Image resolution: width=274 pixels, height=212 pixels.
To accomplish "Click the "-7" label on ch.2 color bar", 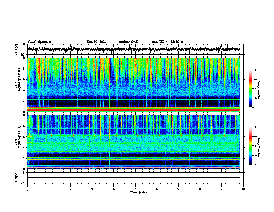I will click(x=255, y=165).
